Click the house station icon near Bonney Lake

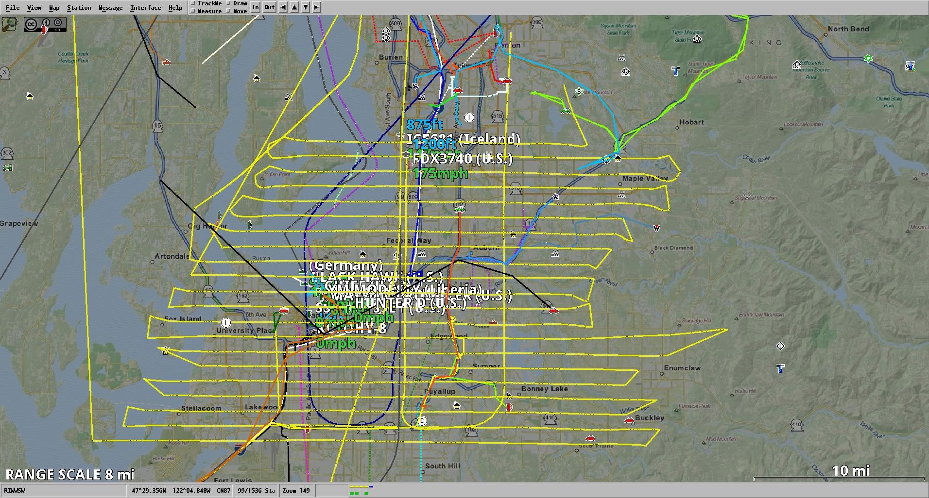(x=509, y=396)
